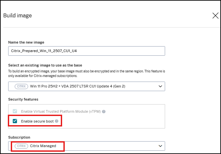Screen dimensions: 221x154
Task: Click the CITRIX badge in base image field
Action: tap(21, 86)
